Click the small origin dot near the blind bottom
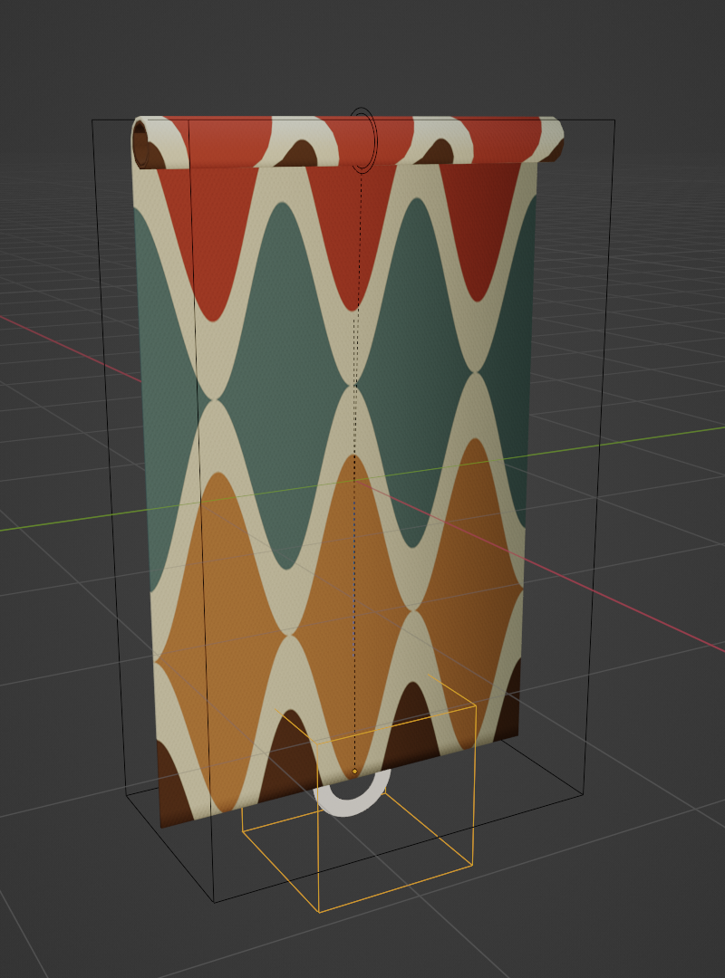 click(x=356, y=772)
